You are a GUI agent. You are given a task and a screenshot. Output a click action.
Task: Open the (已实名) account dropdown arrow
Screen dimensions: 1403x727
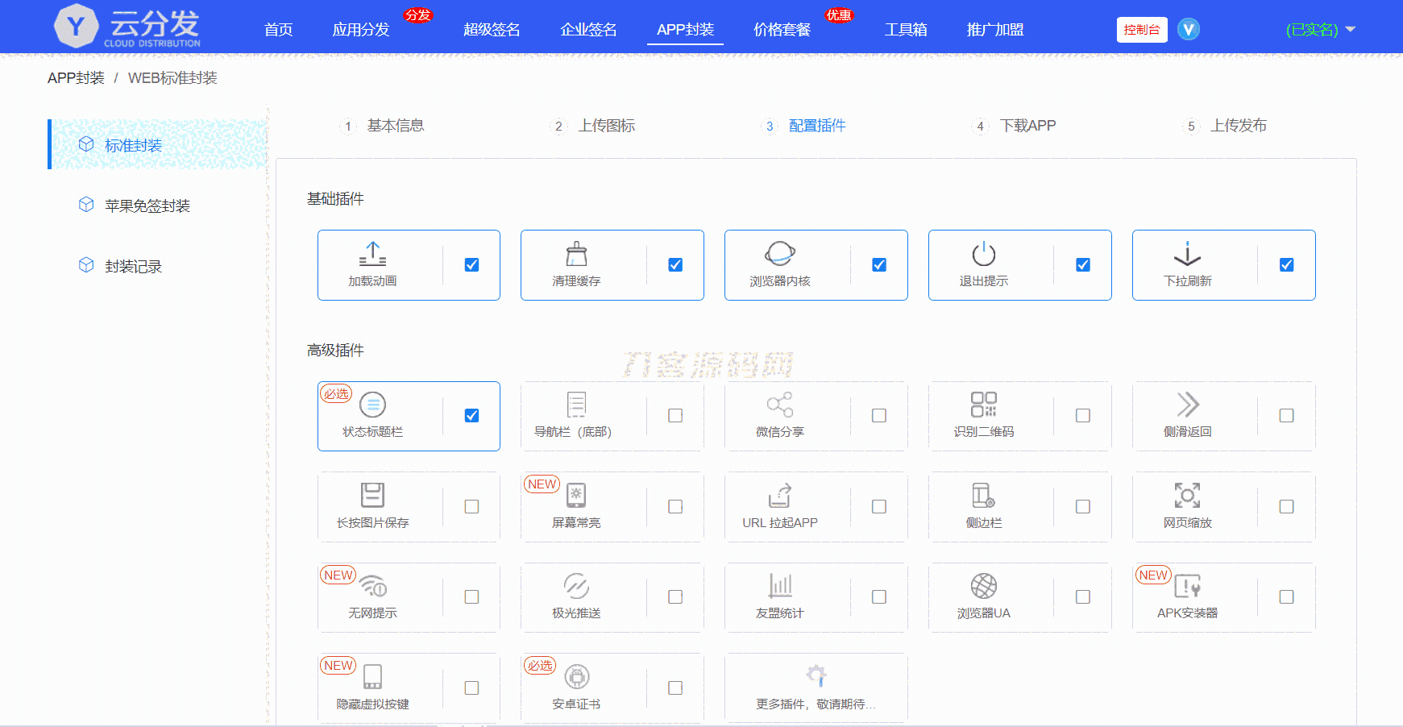point(1351,29)
